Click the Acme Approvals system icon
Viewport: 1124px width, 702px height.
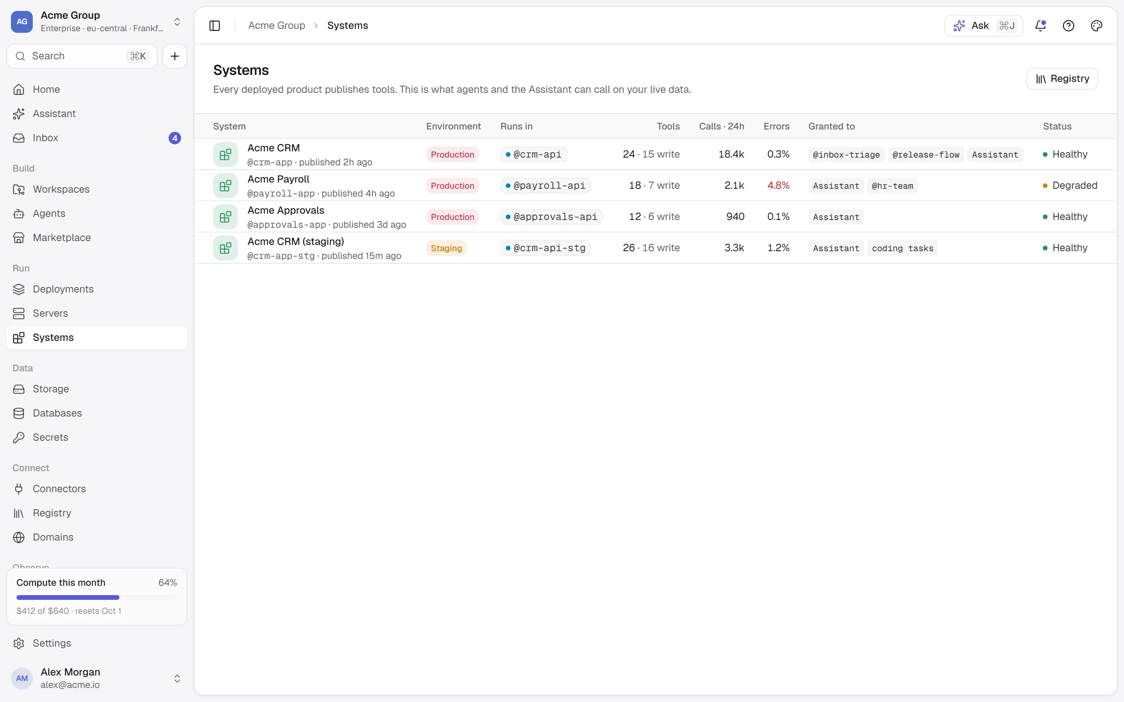coord(225,217)
